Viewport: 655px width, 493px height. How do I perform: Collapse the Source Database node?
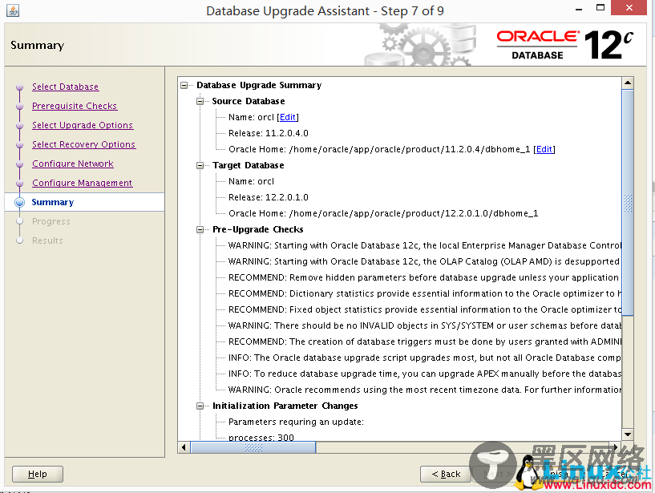200,101
